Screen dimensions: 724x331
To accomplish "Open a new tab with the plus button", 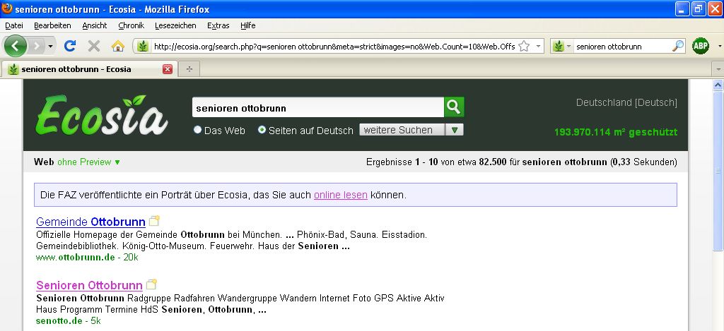I will pos(189,69).
